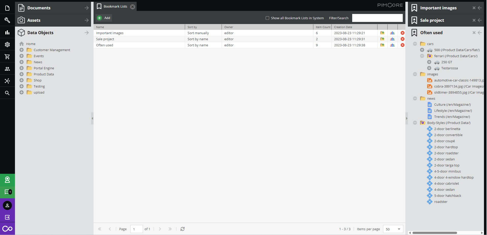
Task: Click the share users icon for Often used row
Action: click(392, 45)
